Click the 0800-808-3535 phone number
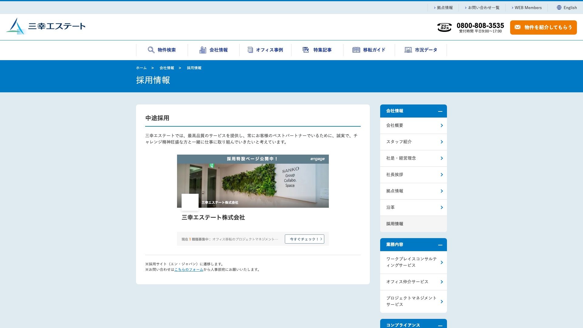 click(480, 26)
